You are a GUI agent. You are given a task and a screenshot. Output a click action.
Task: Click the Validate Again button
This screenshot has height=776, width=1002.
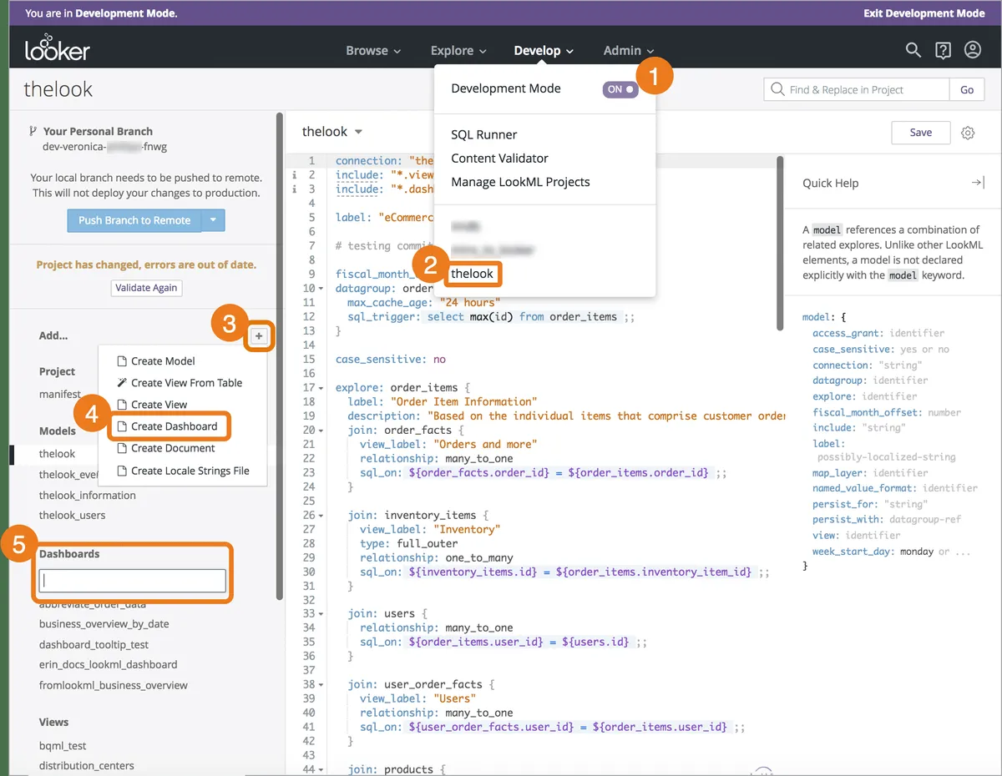click(x=146, y=287)
